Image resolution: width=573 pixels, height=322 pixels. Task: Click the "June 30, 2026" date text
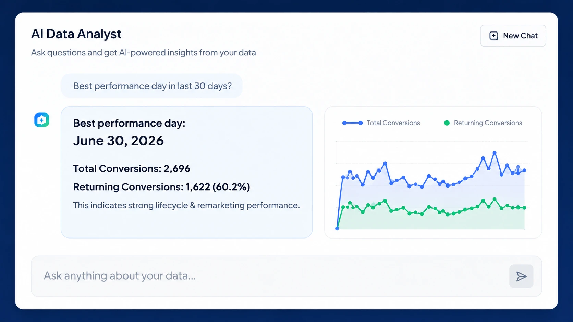(118, 141)
